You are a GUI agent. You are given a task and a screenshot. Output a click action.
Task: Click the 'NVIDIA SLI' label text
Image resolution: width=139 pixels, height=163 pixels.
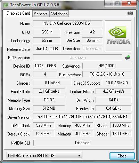click(20, 143)
